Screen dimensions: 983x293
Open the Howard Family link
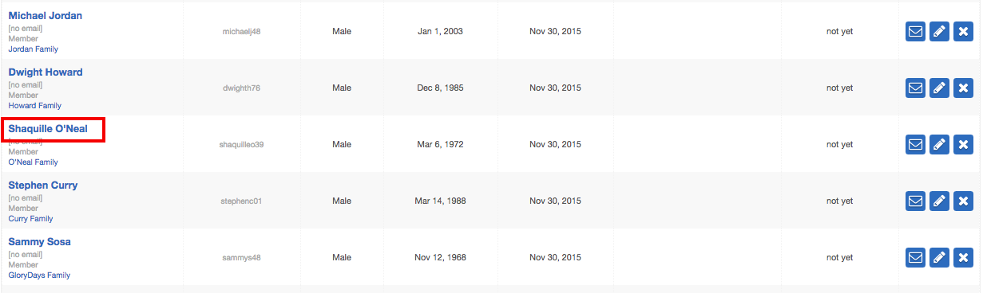click(35, 106)
